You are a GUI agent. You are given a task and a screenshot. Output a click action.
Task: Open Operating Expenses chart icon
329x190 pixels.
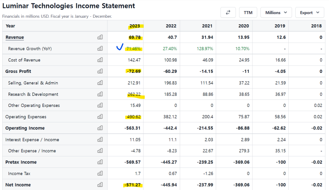[x=100, y=117]
